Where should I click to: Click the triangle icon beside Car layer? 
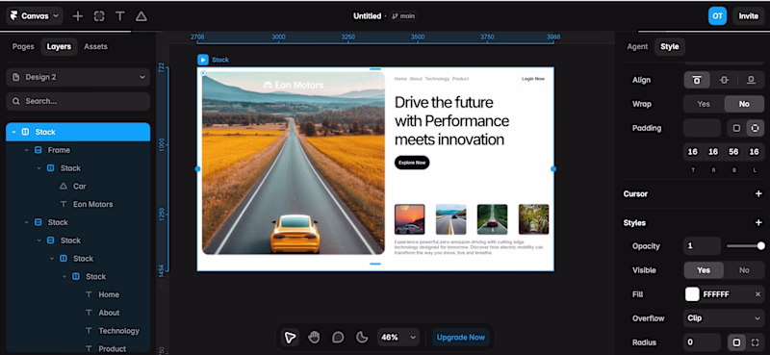tap(63, 186)
